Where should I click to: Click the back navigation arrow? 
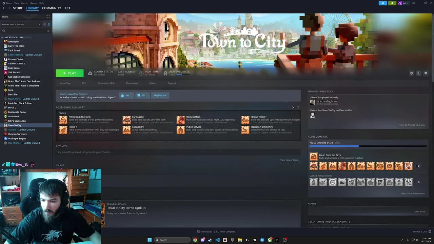tap(4, 8)
